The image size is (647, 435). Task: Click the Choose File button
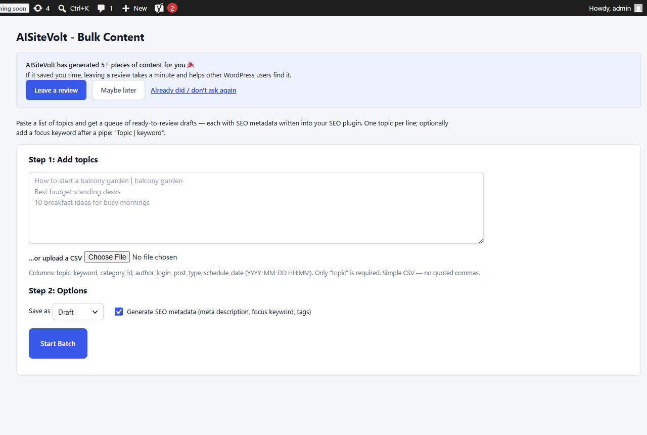[x=107, y=257]
